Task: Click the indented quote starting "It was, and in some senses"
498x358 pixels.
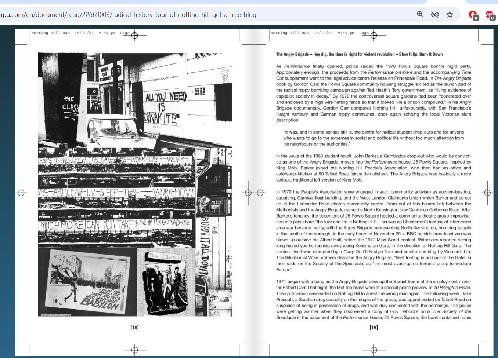Action: [373, 138]
